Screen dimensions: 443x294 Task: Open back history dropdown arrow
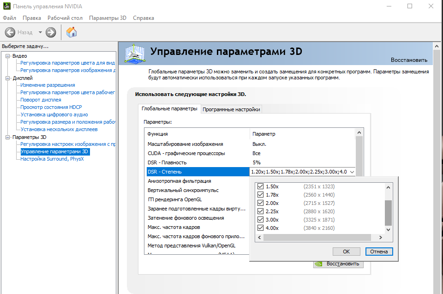point(40,32)
